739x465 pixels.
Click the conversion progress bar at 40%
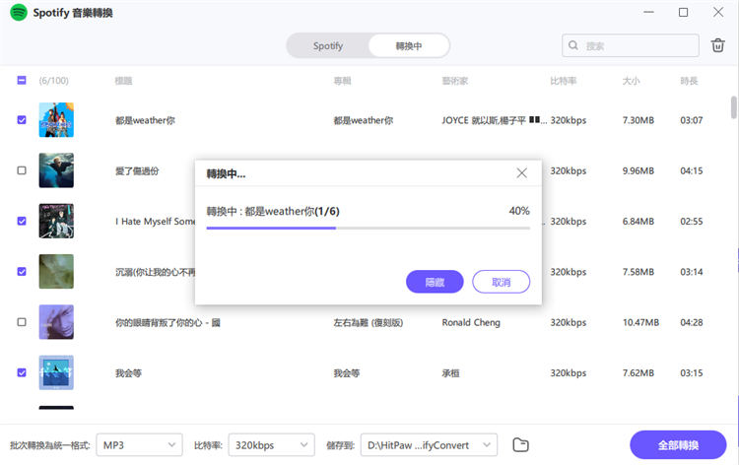click(x=369, y=228)
